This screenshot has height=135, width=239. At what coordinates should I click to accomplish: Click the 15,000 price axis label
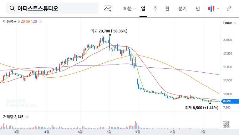coord(227,67)
